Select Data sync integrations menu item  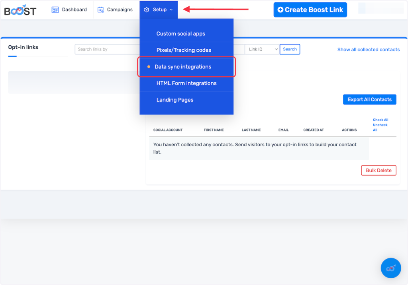[x=183, y=67]
